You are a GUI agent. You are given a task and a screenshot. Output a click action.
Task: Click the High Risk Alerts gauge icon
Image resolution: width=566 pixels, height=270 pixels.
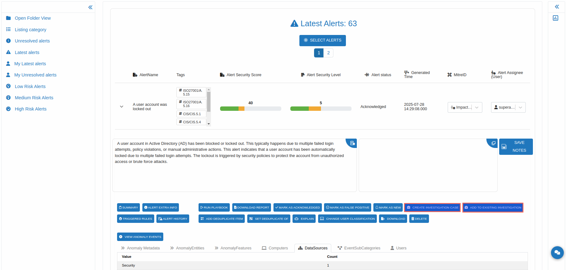tap(8, 109)
